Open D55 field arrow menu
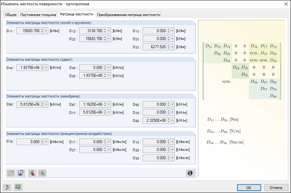The height and width of the screenshot is (193, 291). (x=109, y=76)
